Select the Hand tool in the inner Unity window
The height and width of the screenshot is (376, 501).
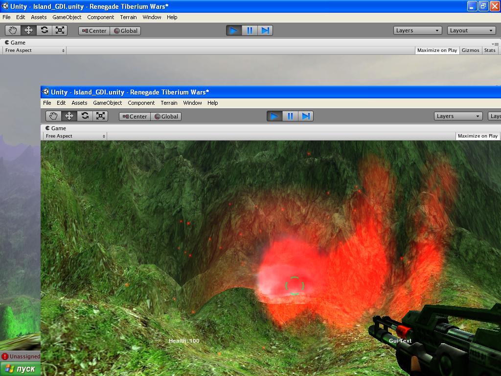[x=53, y=116]
